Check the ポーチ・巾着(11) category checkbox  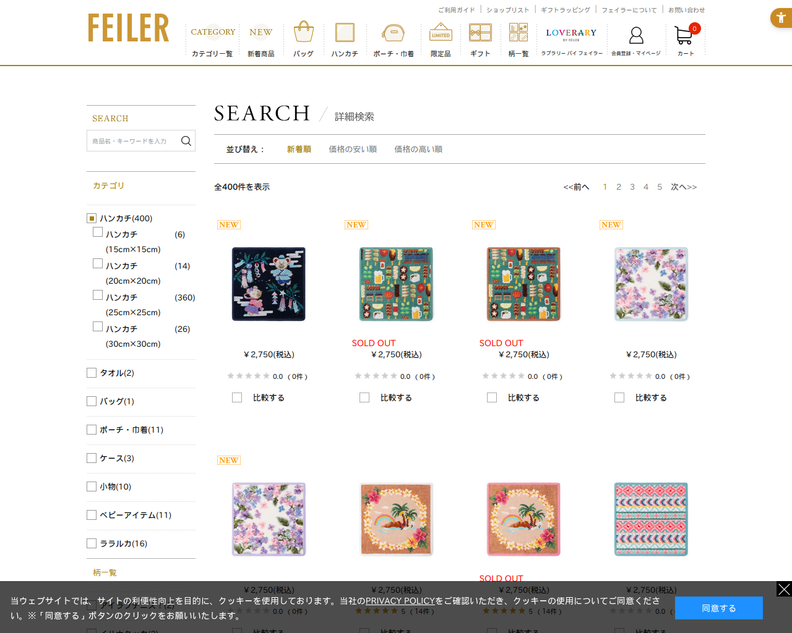coord(92,430)
